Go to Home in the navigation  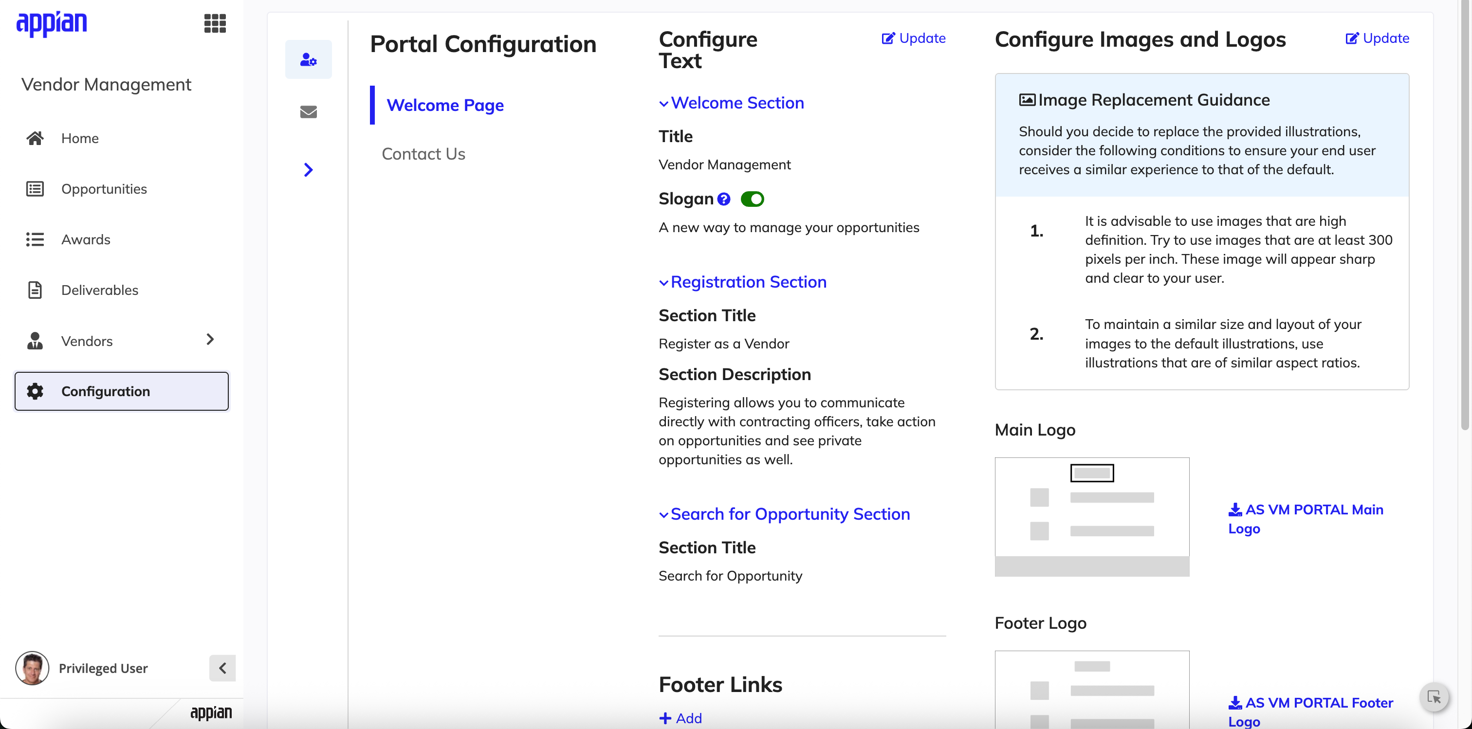pos(121,138)
